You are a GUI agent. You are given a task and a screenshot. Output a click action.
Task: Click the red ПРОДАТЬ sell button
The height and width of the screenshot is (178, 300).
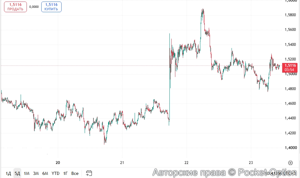tap(16, 7)
